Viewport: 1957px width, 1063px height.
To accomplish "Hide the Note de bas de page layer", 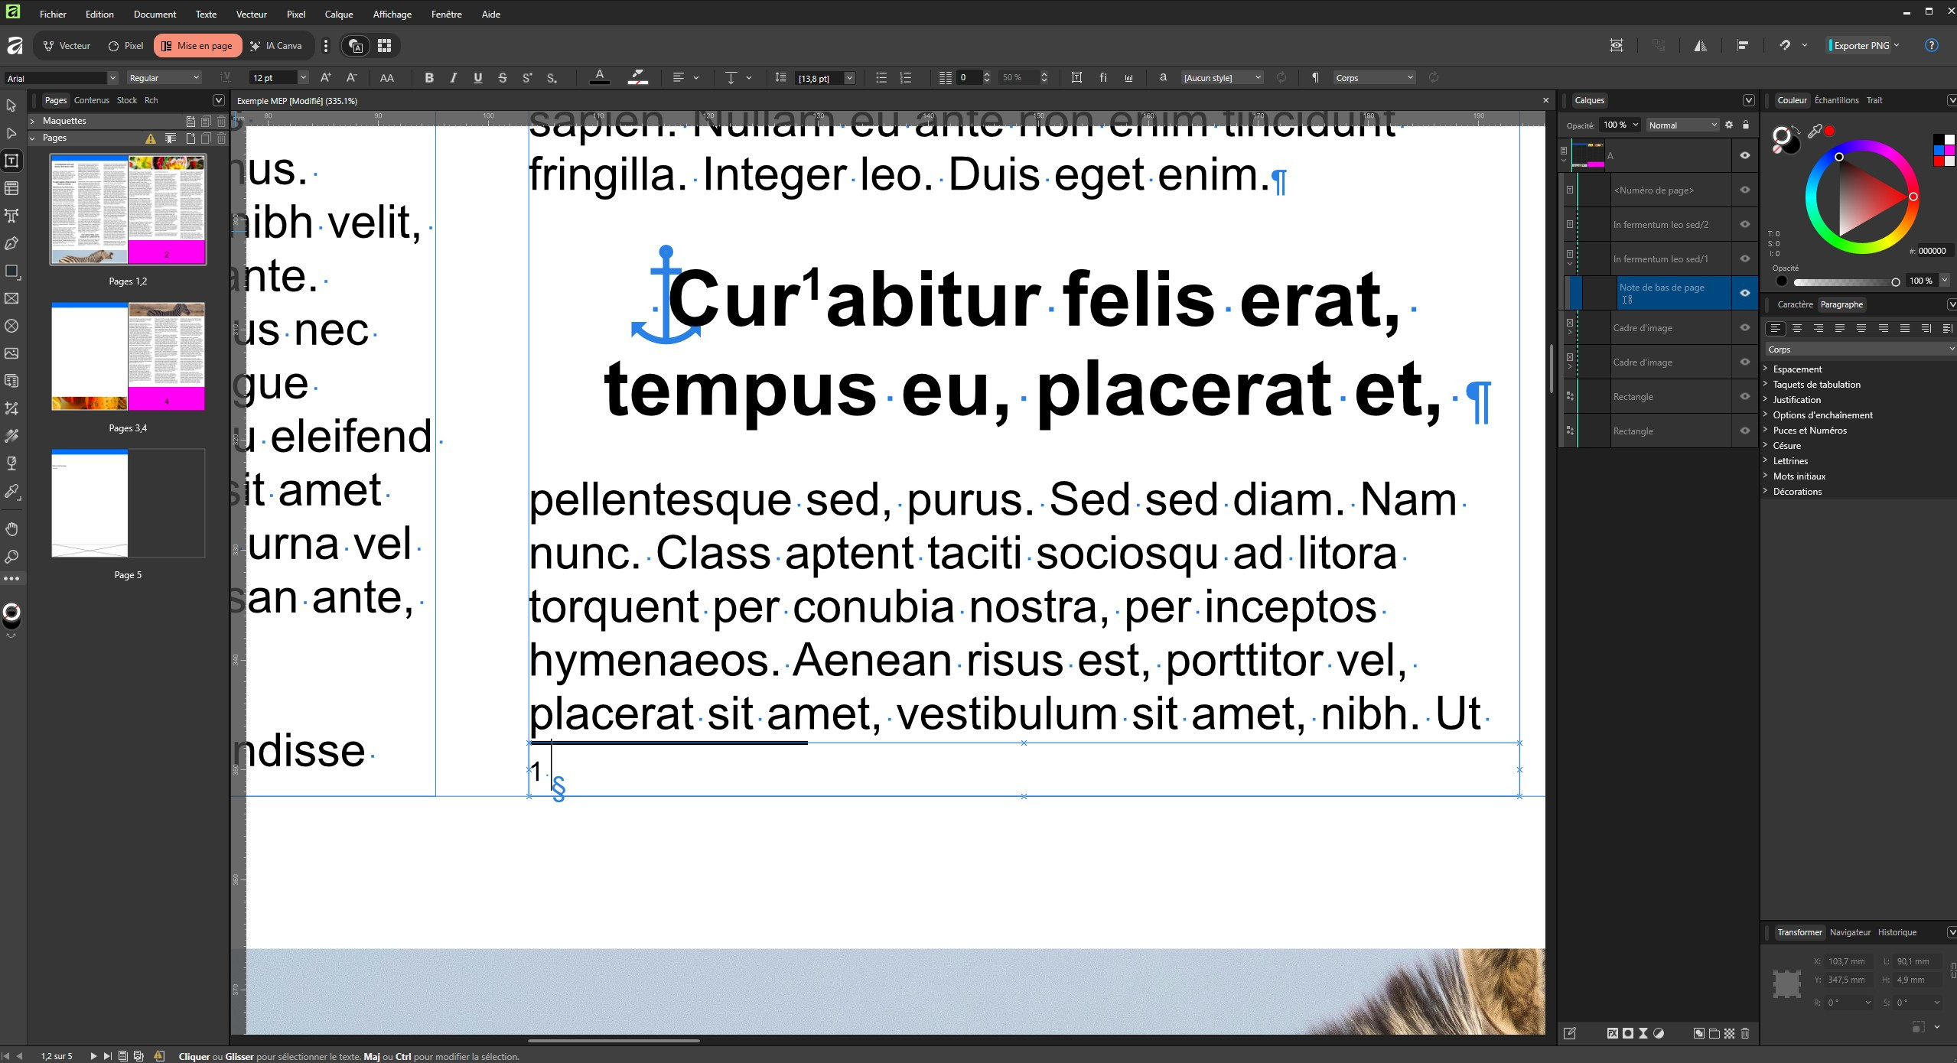I will point(1745,293).
